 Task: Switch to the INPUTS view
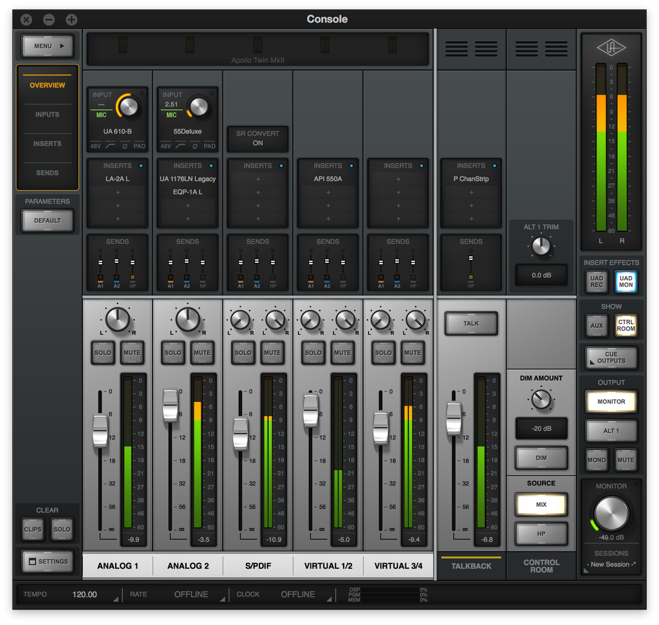point(48,114)
